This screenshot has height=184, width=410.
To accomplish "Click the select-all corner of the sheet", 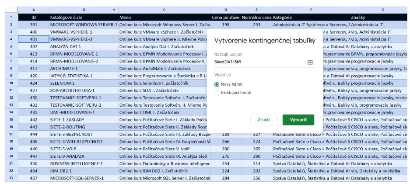I will [x=11, y=10].
